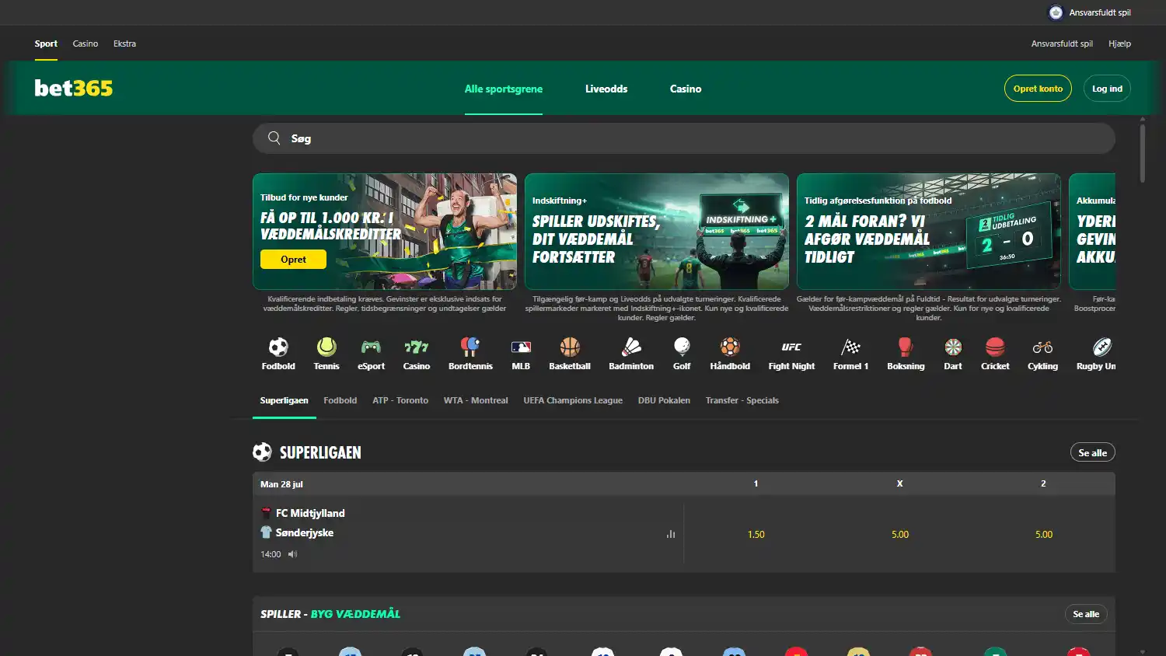Viewport: 1166px width, 656px height.
Task: Open the Fodbold sport icon
Action: coord(278,347)
